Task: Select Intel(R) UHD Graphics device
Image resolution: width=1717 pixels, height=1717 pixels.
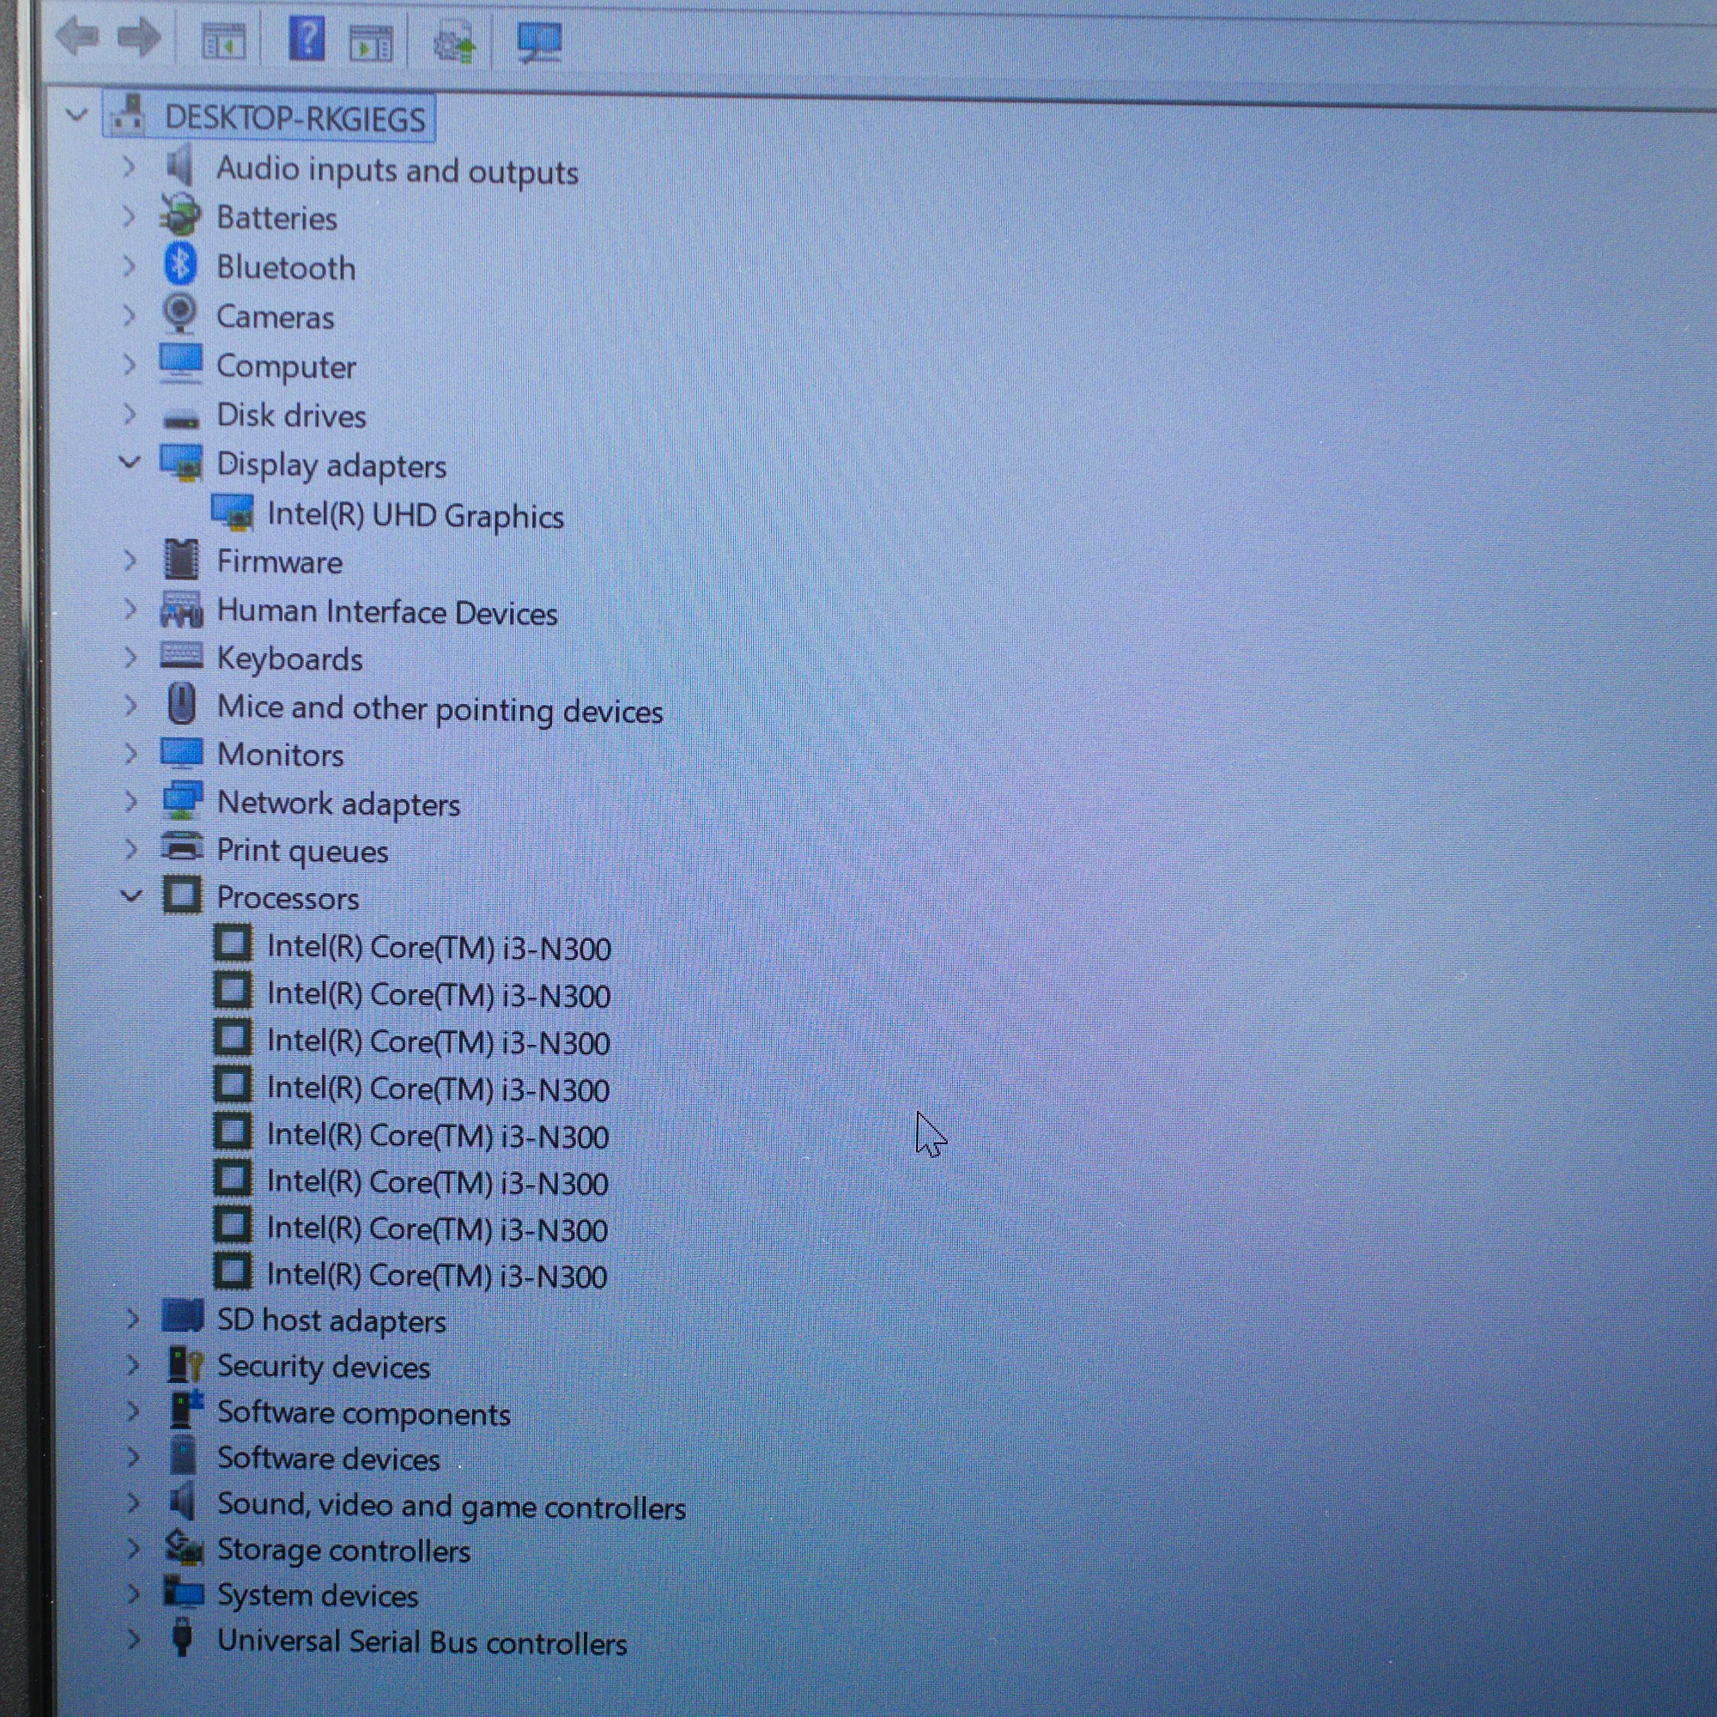Action: [x=415, y=516]
